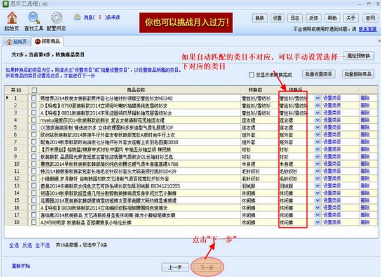The height and width of the screenshot is (277, 381).
Task: Toggle 仅显示未转换完成 checkbox
Action: tap(252, 74)
